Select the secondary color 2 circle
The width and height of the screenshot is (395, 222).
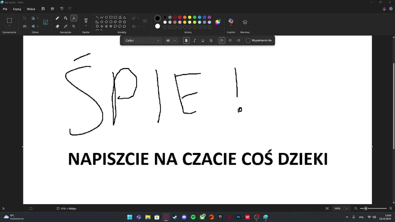coord(158,26)
